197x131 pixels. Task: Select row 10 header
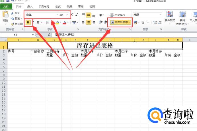pos(4,83)
